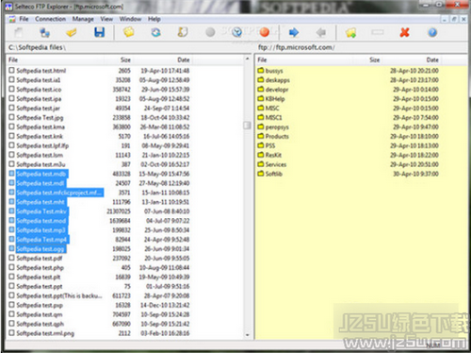This screenshot has height=353, width=471.
Task: Click the blue question mark help icon
Action: point(432,32)
